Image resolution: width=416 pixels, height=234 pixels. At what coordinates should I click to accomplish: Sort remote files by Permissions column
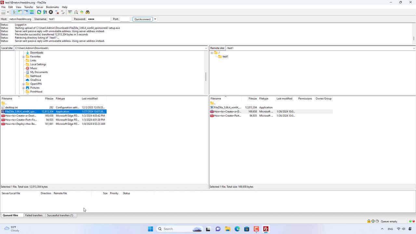click(x=305, y=98)
